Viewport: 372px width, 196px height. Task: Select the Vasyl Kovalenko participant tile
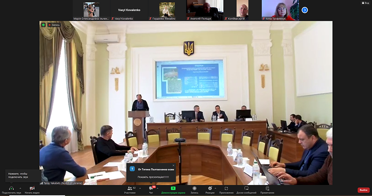coord(129,10)
